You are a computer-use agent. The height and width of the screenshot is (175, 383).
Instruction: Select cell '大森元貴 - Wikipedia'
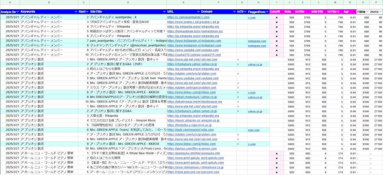coord(128,116)
